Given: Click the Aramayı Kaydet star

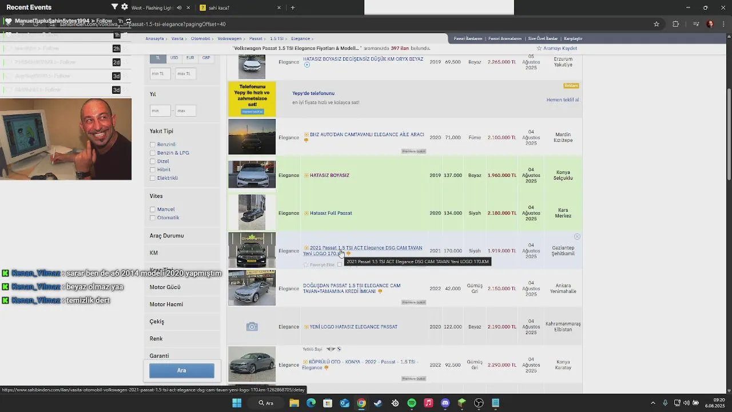Looking at the screenshot, I should (539, 48).
